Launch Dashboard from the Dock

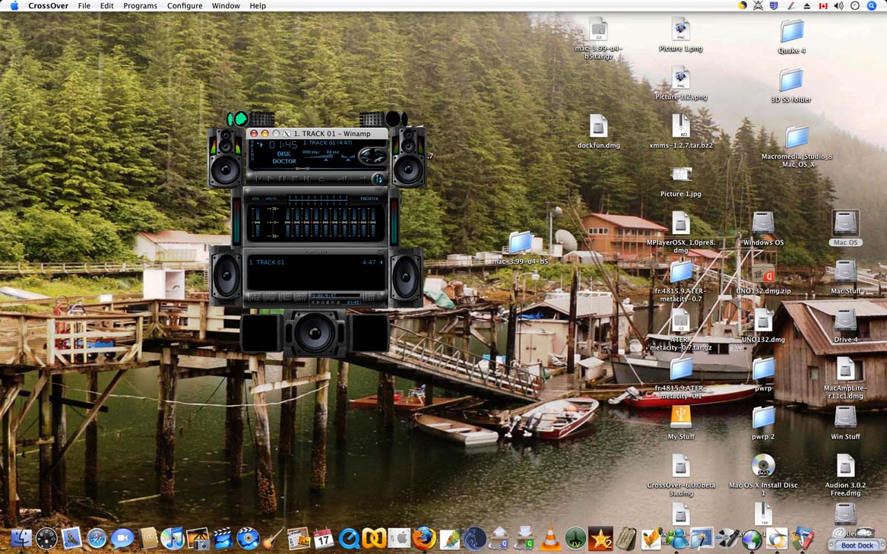click(46, 539)
